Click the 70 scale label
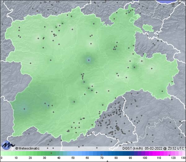Image resolution: width=186 pixels, height=162 pixels. 102,158
